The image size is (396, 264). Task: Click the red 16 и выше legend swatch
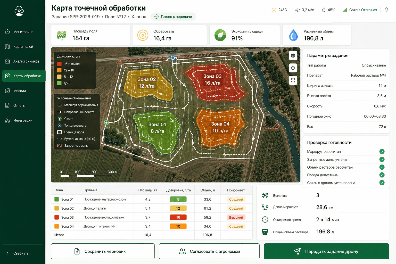click(x=59, y=64)
